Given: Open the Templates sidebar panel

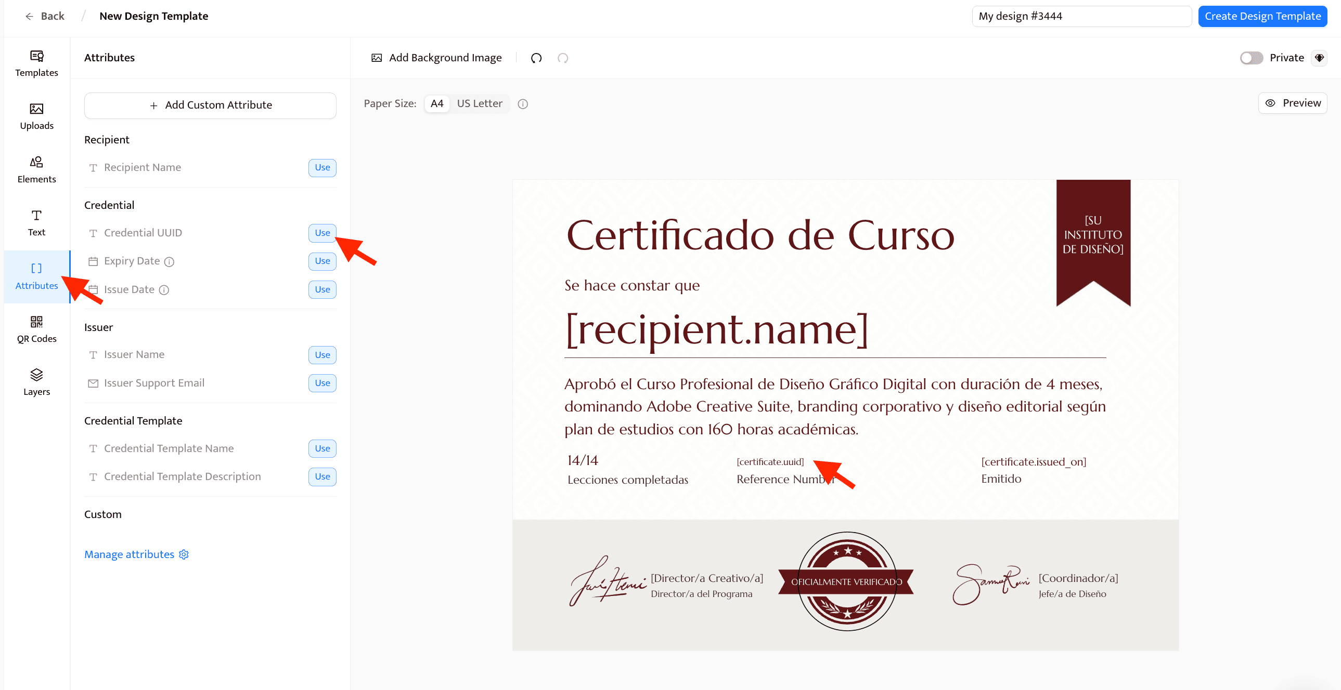Looking at the screenshot, I should [36, 63].
